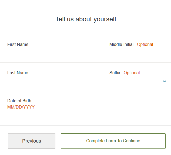
Task: Focus the Date of Birth field
Action: click(85, 108)
